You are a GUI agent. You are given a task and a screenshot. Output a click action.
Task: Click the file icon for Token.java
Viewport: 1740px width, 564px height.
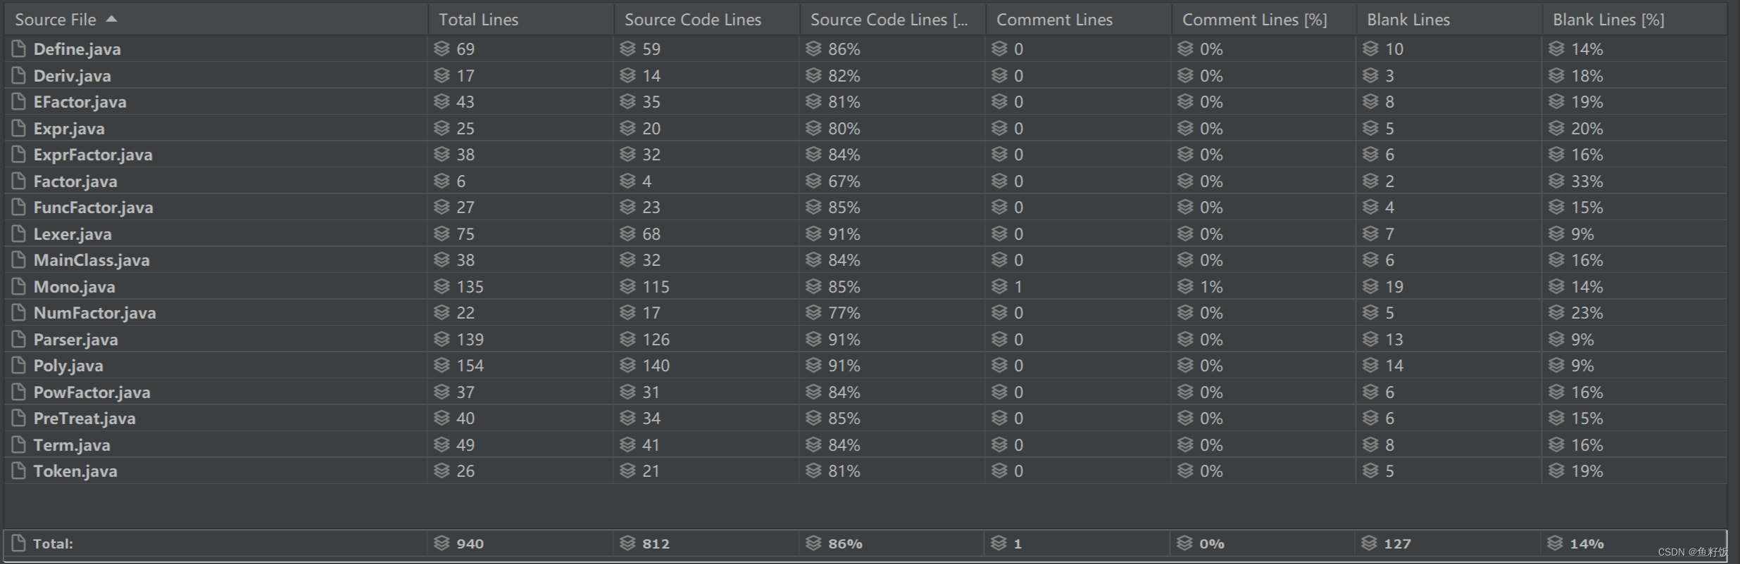[x=18, y=470]
